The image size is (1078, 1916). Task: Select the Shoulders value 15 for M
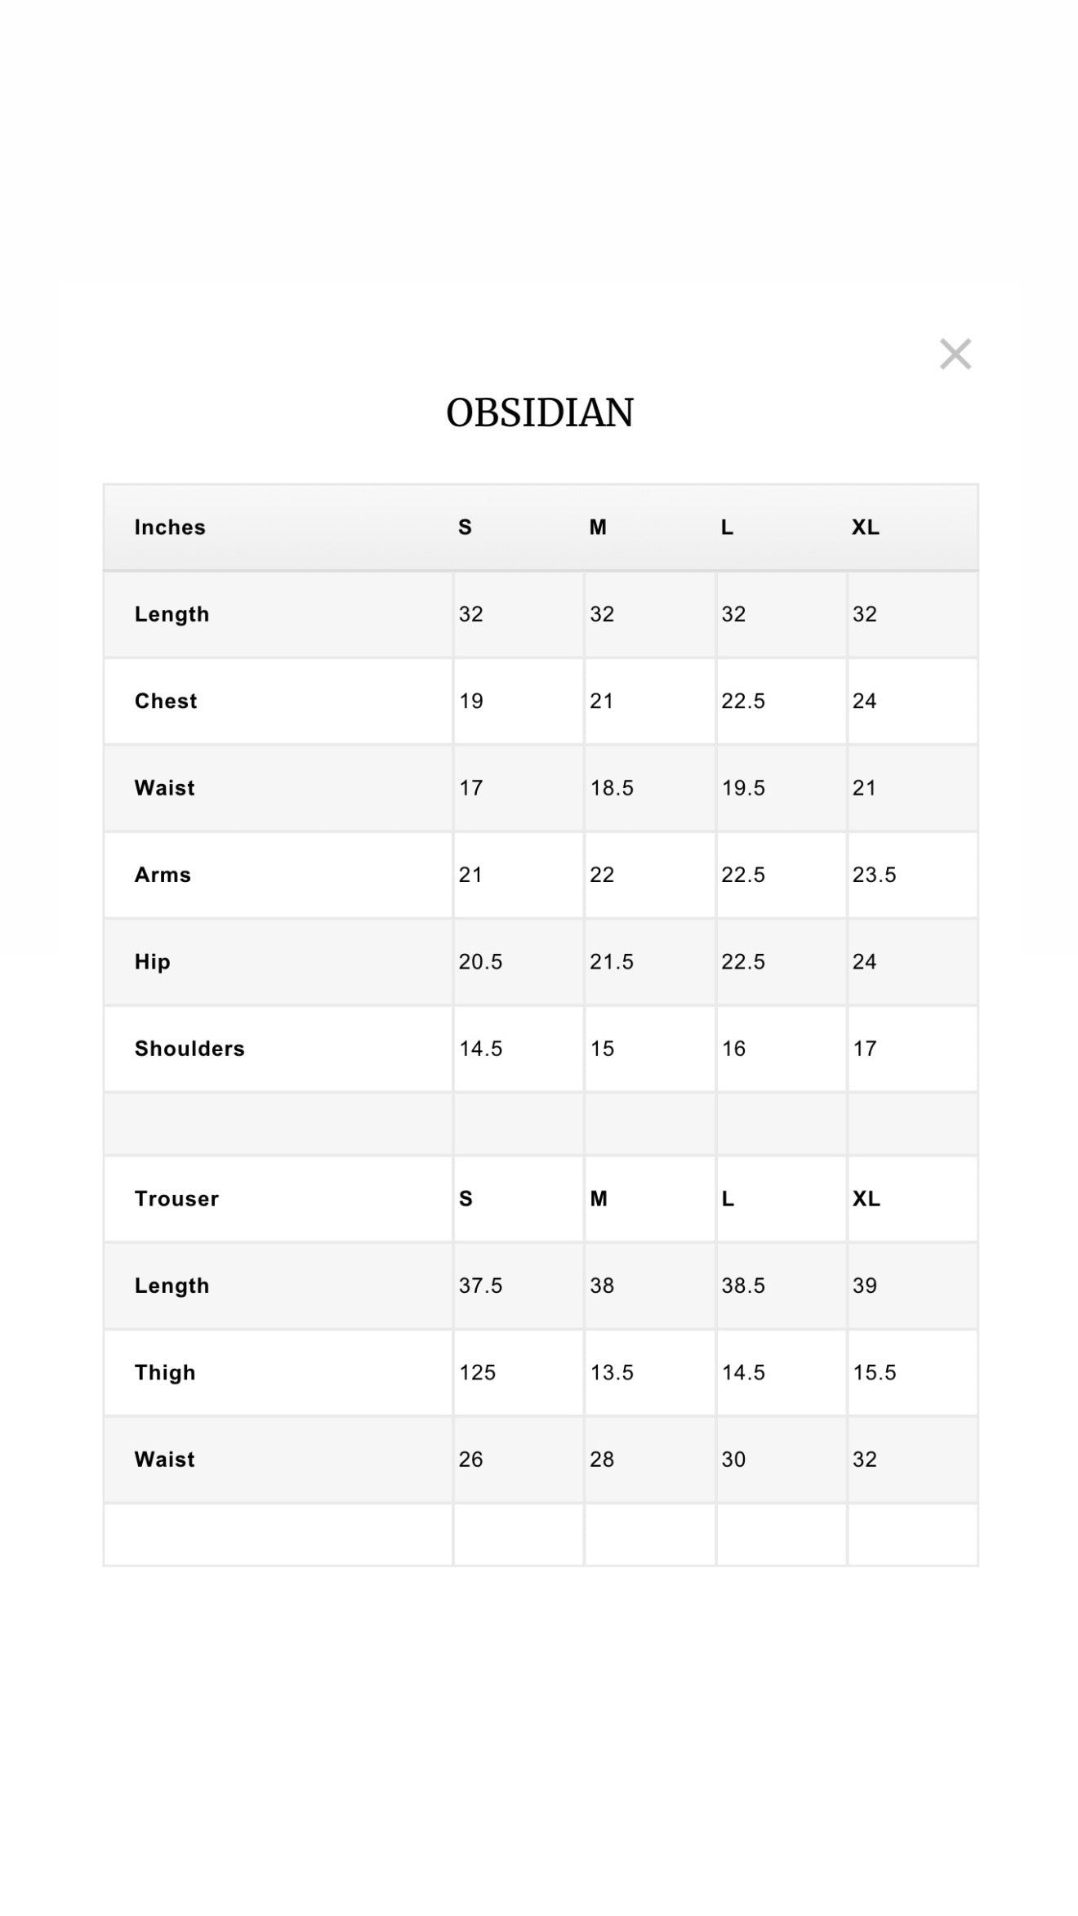coord(602,1049)
